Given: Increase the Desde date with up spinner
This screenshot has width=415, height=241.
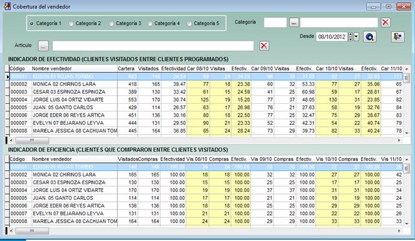Looking at the screenshot, I should point(351,35).
